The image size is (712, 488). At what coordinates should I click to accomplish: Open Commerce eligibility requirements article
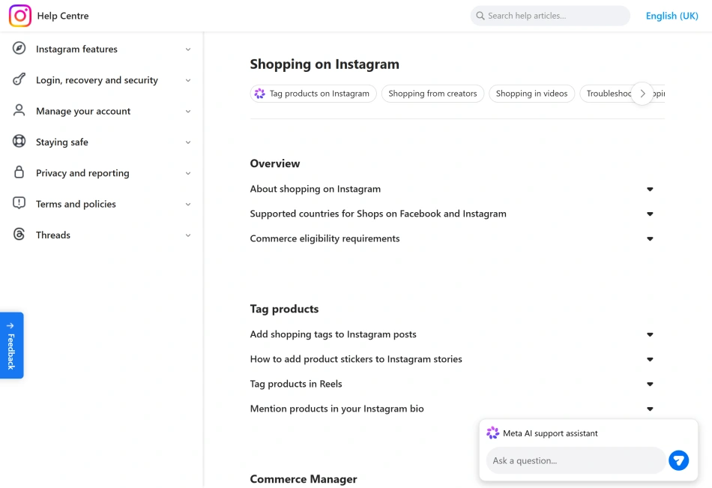[325, 238]
